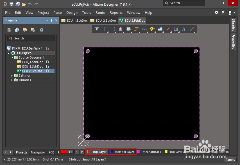Click the red current layer color swatch
Screen dimensions: 240x165
point(64,152)
